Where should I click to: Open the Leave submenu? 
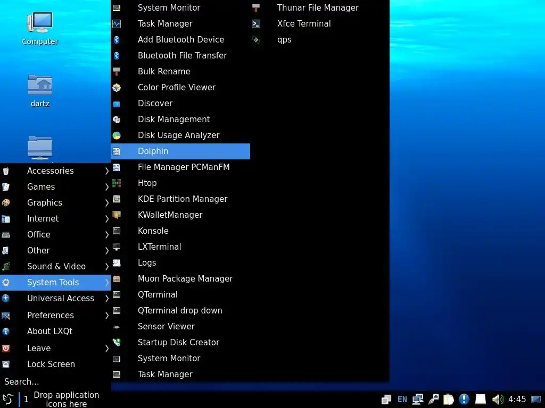pyautogui.click(x=55, y=348)
